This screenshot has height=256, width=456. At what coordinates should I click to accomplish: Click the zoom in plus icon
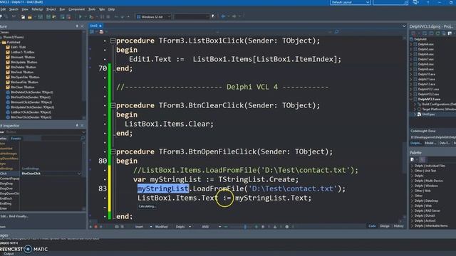click(256, 227)
